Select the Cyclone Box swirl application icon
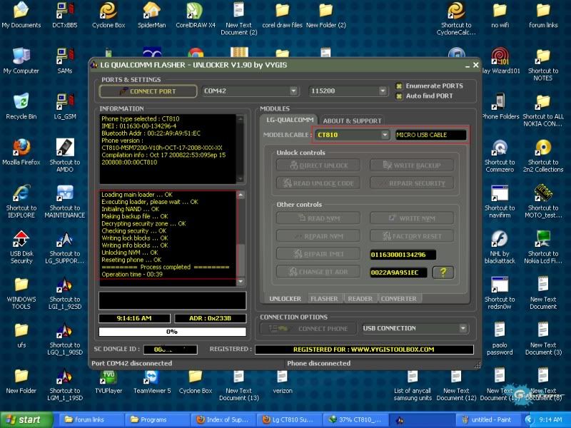 coord(108,10)
